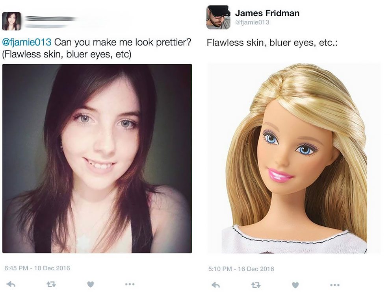Retweet James Fridman's tweet

(x=256, y=285)
